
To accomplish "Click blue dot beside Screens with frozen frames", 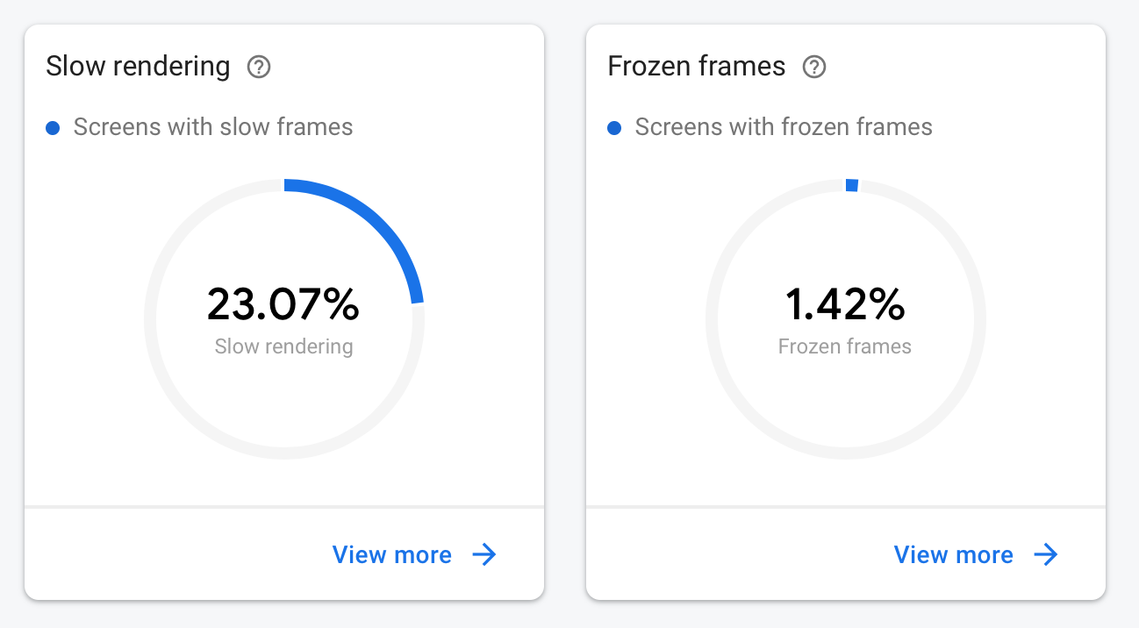I will click(614, 128).
